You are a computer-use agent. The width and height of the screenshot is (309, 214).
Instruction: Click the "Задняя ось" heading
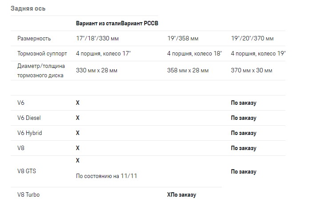(28, 8)
